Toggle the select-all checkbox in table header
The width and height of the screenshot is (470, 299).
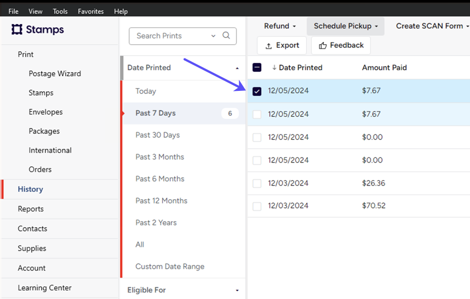[x=257, y=67]
